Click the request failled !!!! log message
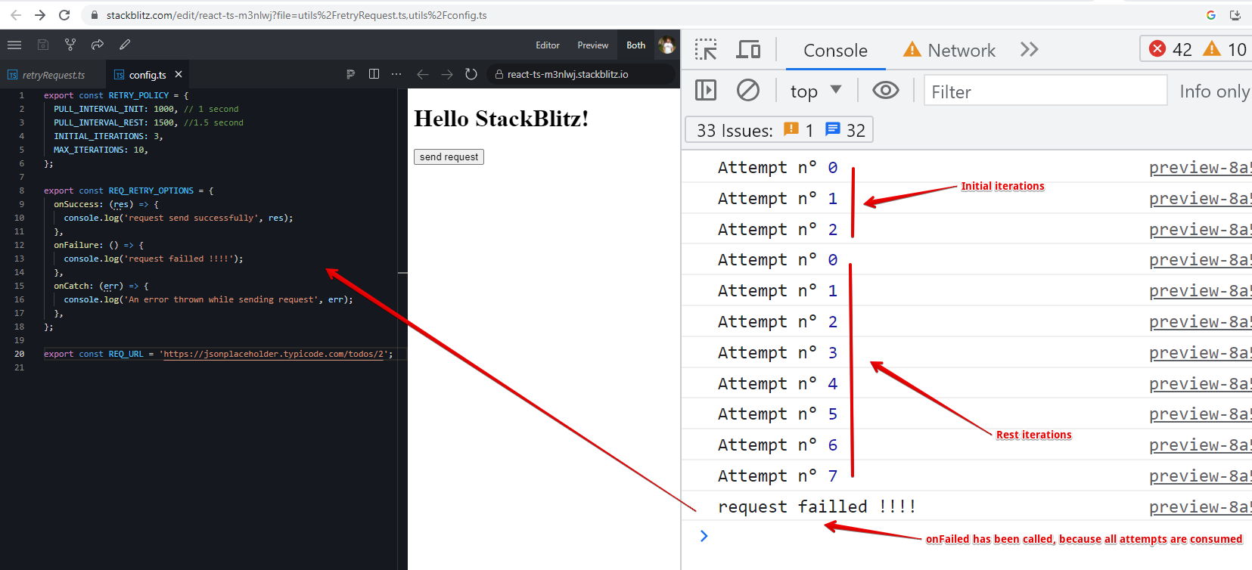Screen dimensions: 1252x570 (817, 507)
